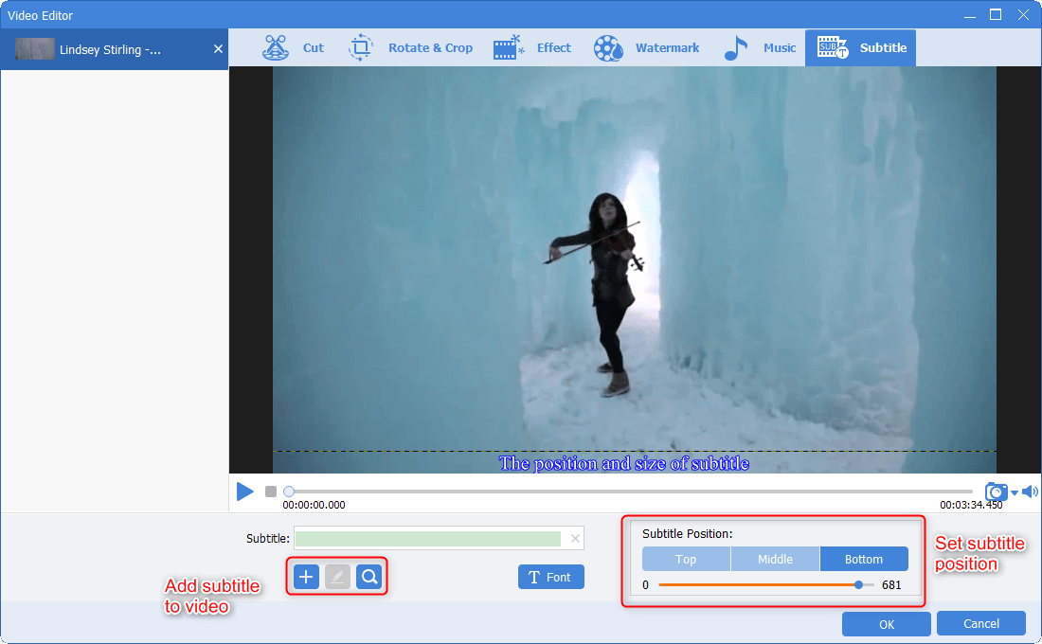Image resolution: width=1042 pixels, height=644 pixels.
Task: Set subtitle position to Middle
Action: click(x=775, y=559)
